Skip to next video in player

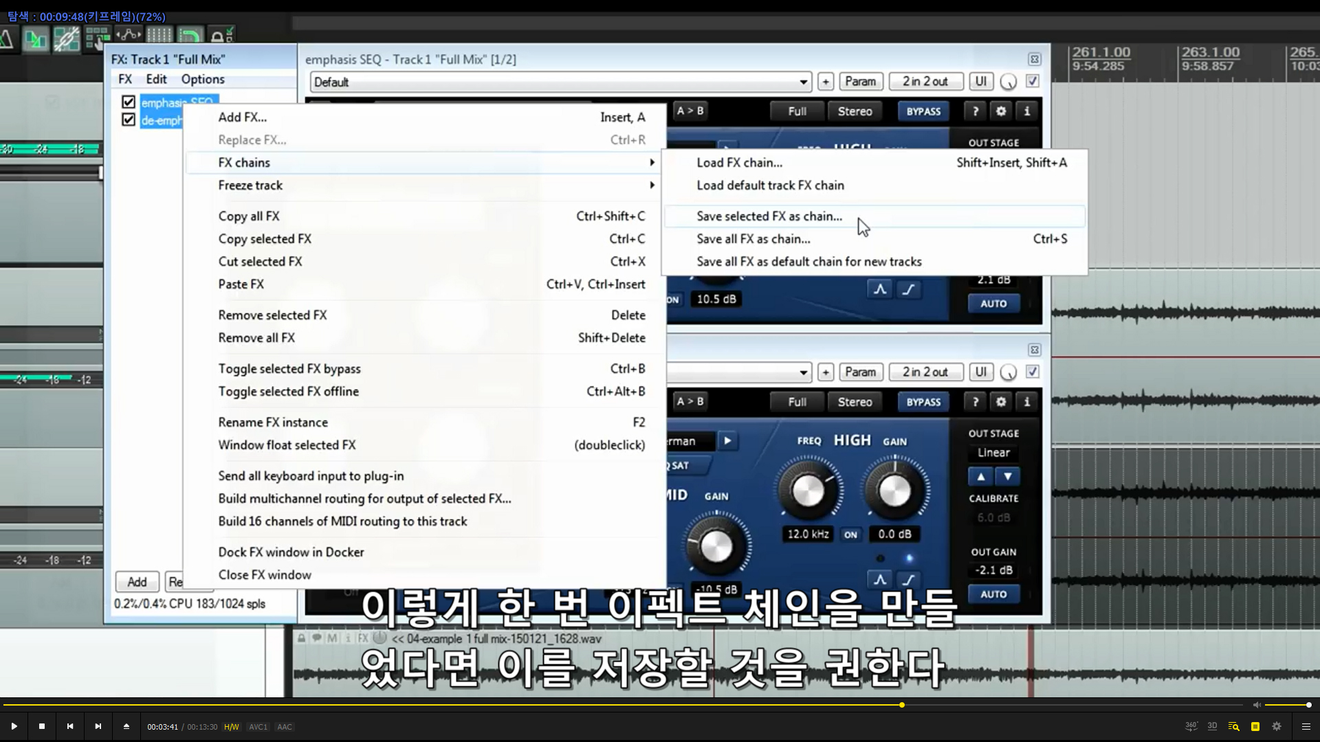(98, 726)
